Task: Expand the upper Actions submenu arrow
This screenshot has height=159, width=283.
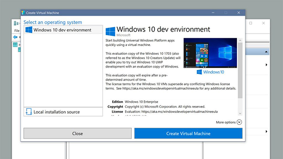Action: [x=266, y=65]
